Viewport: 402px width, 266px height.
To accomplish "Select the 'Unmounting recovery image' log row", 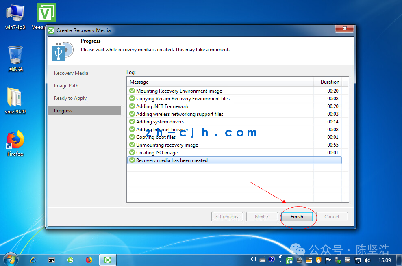I will tap(234, 145).
